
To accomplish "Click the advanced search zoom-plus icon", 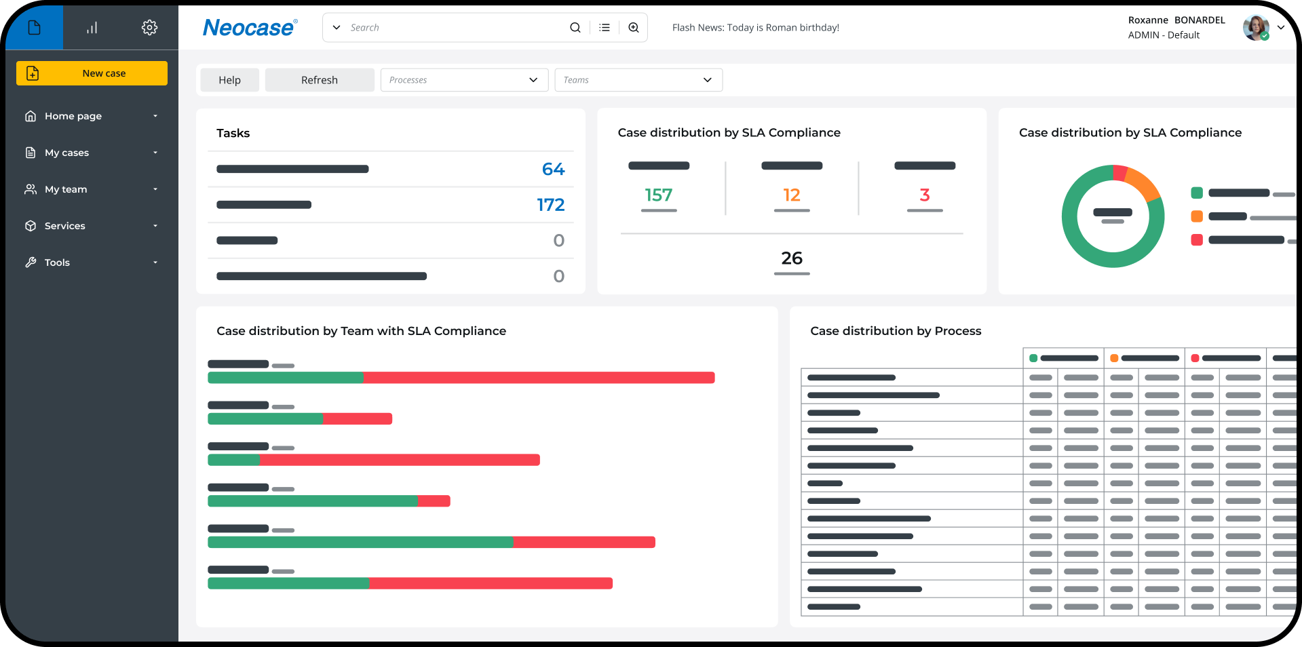I will [x=634, y=28].
